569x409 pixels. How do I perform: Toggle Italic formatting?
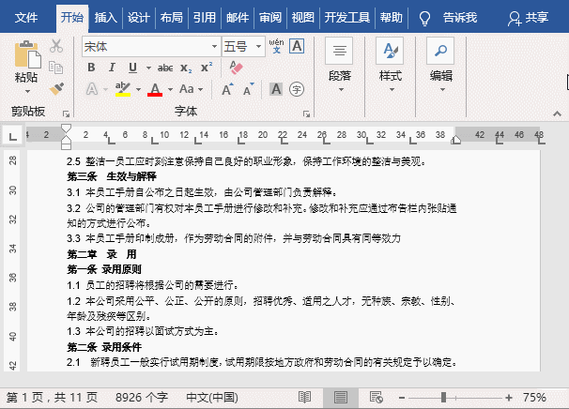pos(112,68)
